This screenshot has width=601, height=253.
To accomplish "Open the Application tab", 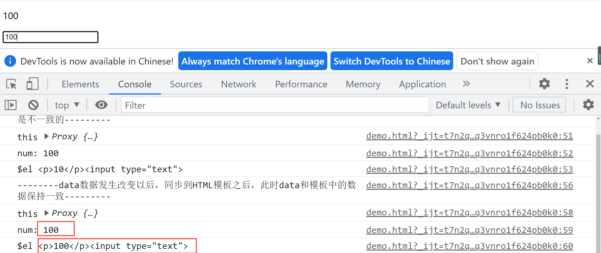I will tap(423, 84).
